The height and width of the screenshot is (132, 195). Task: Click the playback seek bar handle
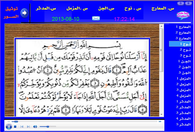[x=16, y=122]
